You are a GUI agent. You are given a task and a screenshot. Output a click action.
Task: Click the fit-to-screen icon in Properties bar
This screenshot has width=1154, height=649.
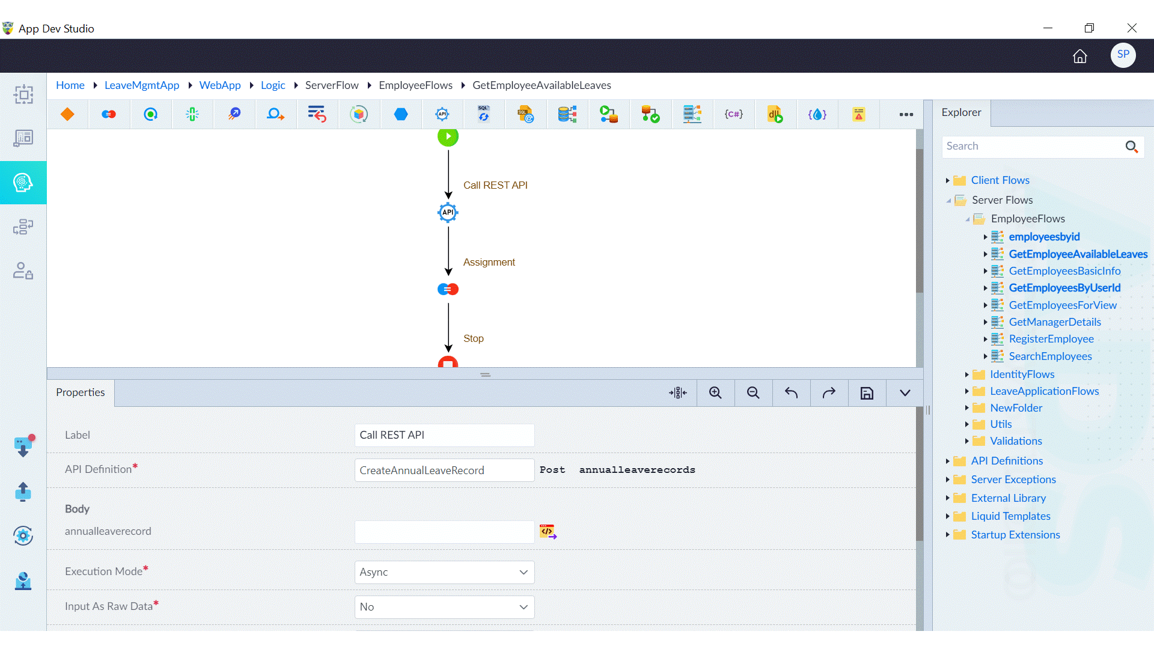pos(678,393)
